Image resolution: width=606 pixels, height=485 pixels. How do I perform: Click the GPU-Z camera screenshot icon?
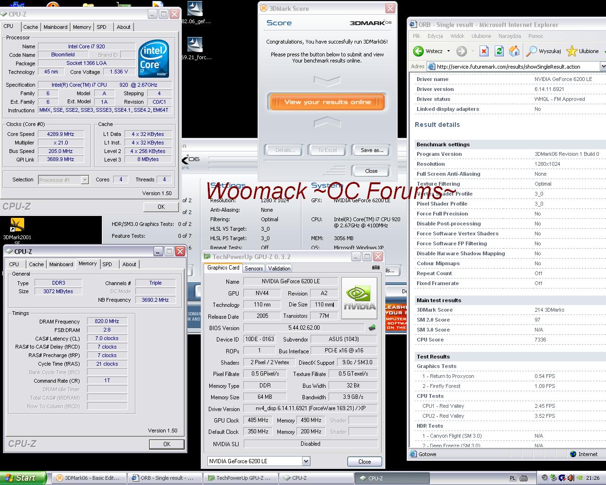click(x=375, y=268)
